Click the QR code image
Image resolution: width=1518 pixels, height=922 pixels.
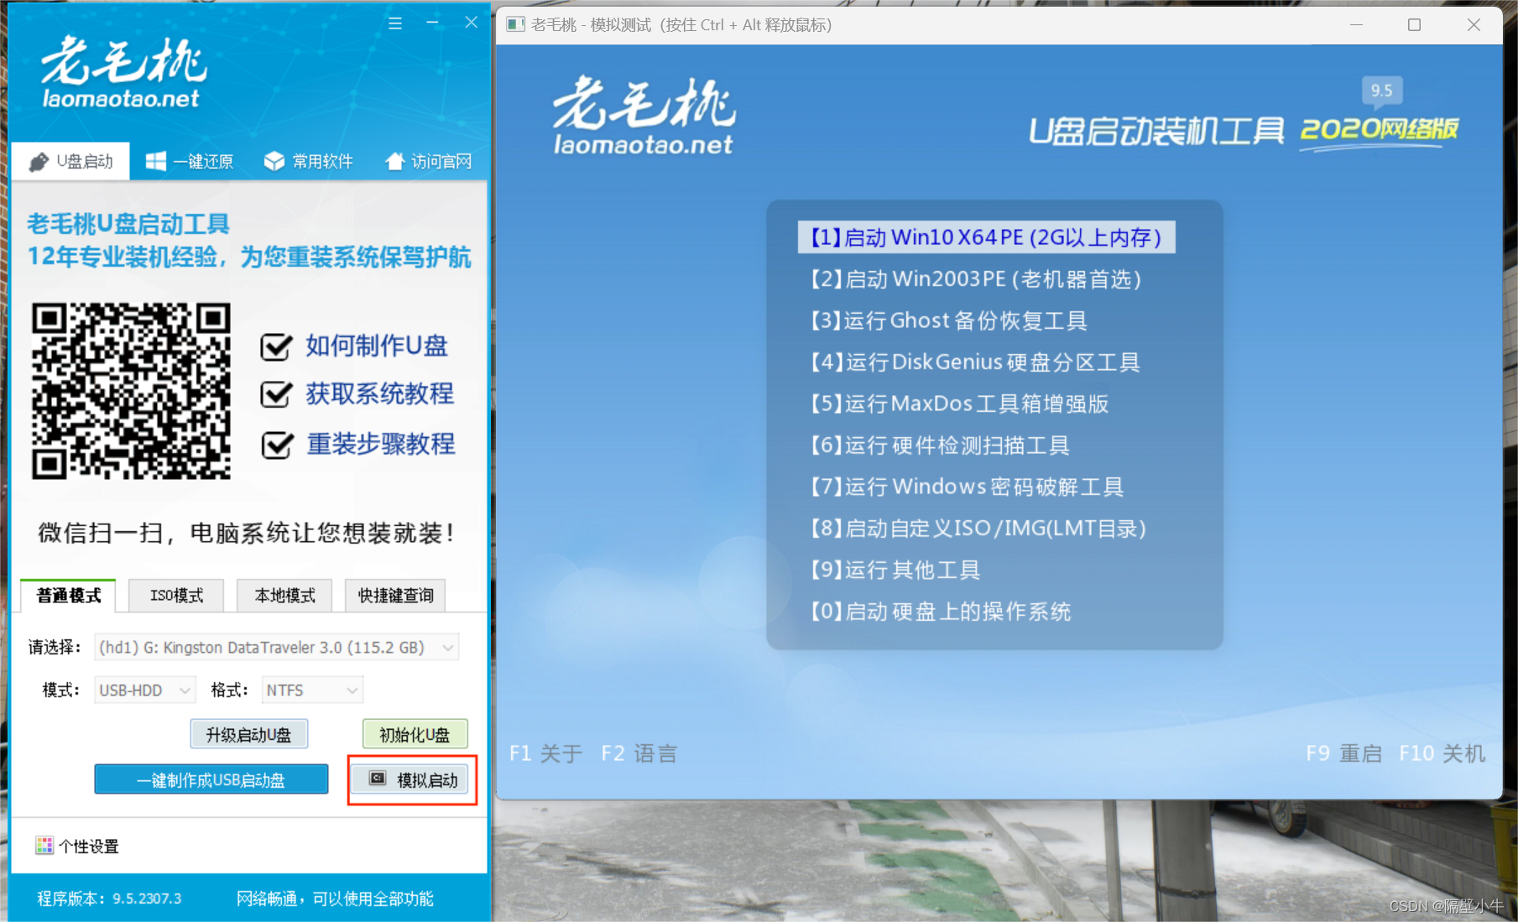(131, 391)
